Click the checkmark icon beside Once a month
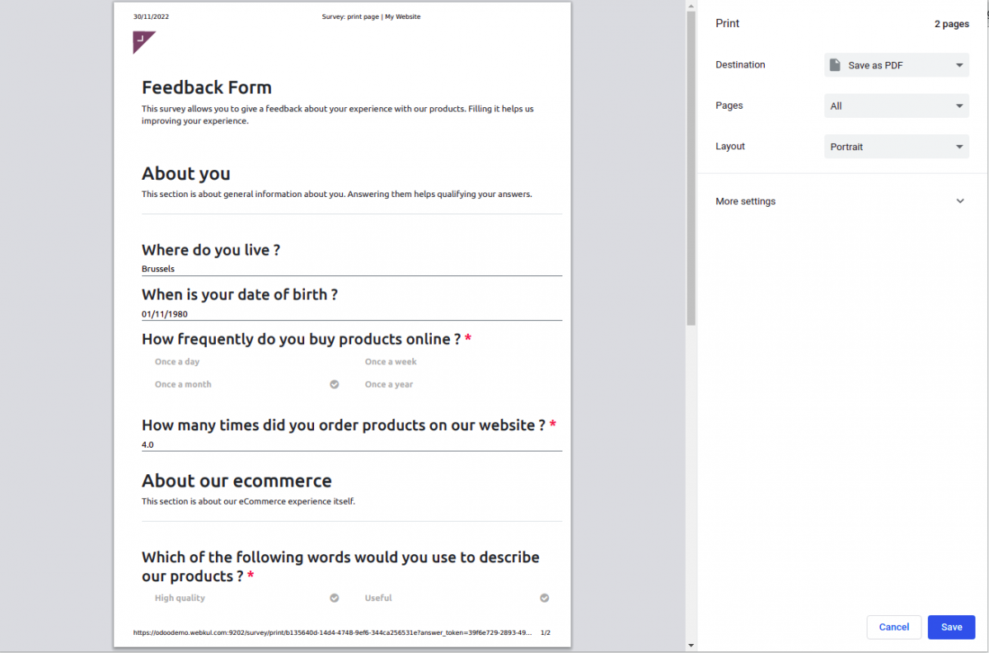This screenshot has height=653, width=989. point(334,384)
